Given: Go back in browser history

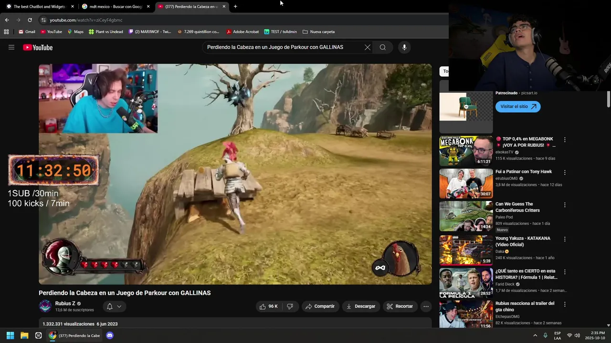Looking at the screenshot, I should 7,20.
